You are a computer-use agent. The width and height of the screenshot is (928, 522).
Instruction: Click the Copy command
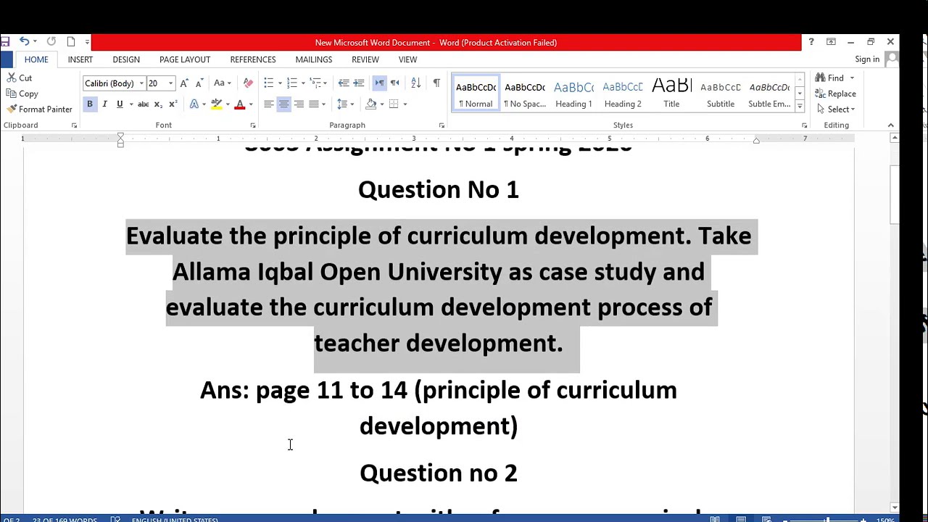pos(22,94)
